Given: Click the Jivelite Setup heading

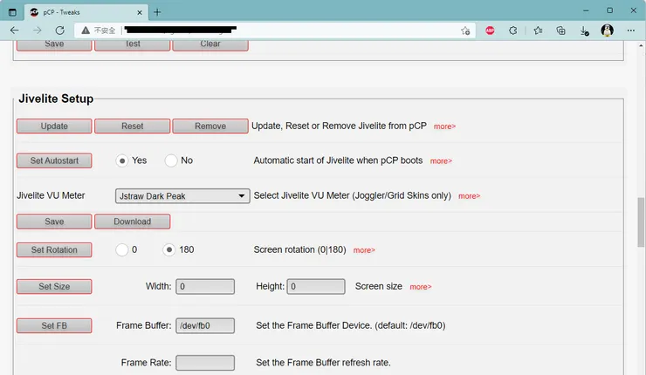Looking at the screenshot, I should [56, 99].
